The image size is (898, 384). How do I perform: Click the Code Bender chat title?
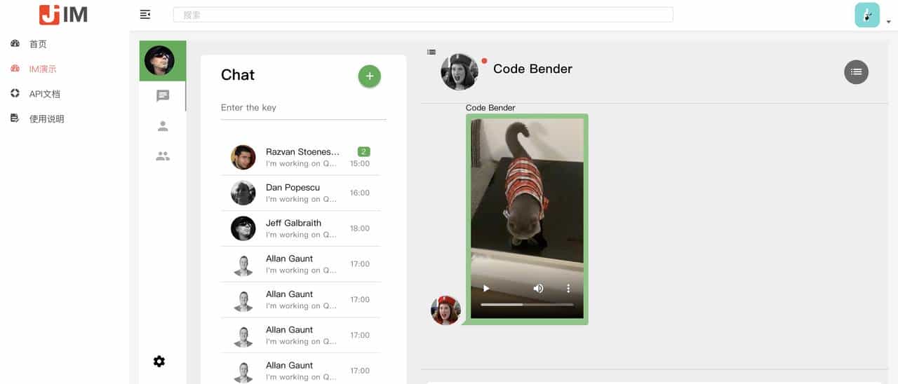532,69
